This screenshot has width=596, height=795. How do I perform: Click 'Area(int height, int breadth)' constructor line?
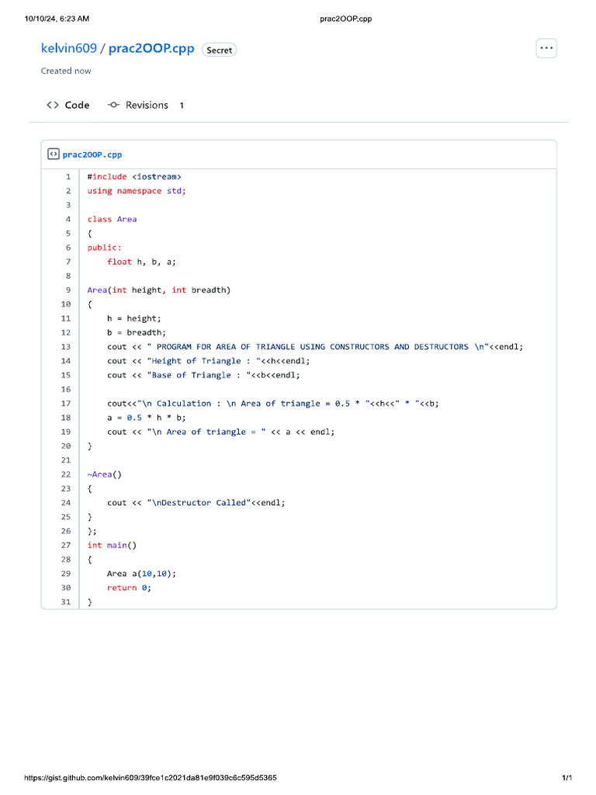[x=158, y=290]
